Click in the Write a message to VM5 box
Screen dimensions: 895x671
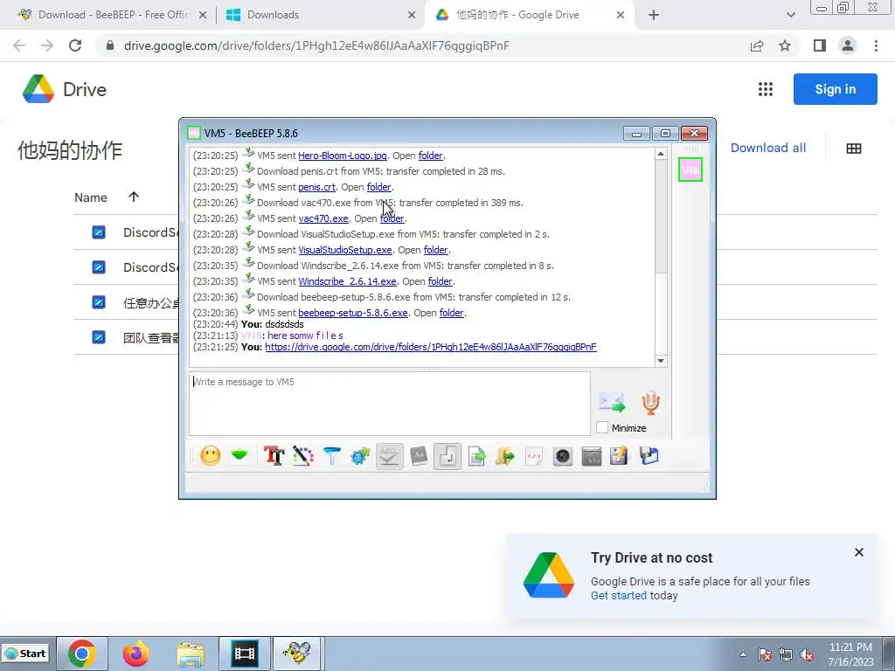coord(390,404)
